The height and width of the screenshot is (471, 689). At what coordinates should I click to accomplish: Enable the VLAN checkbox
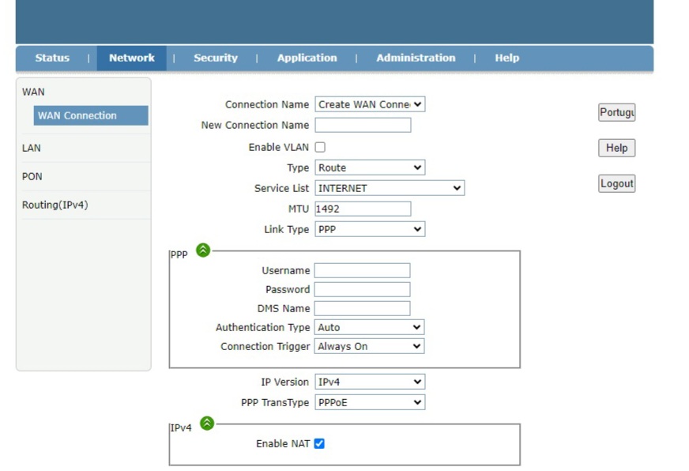tap(320, 147)
